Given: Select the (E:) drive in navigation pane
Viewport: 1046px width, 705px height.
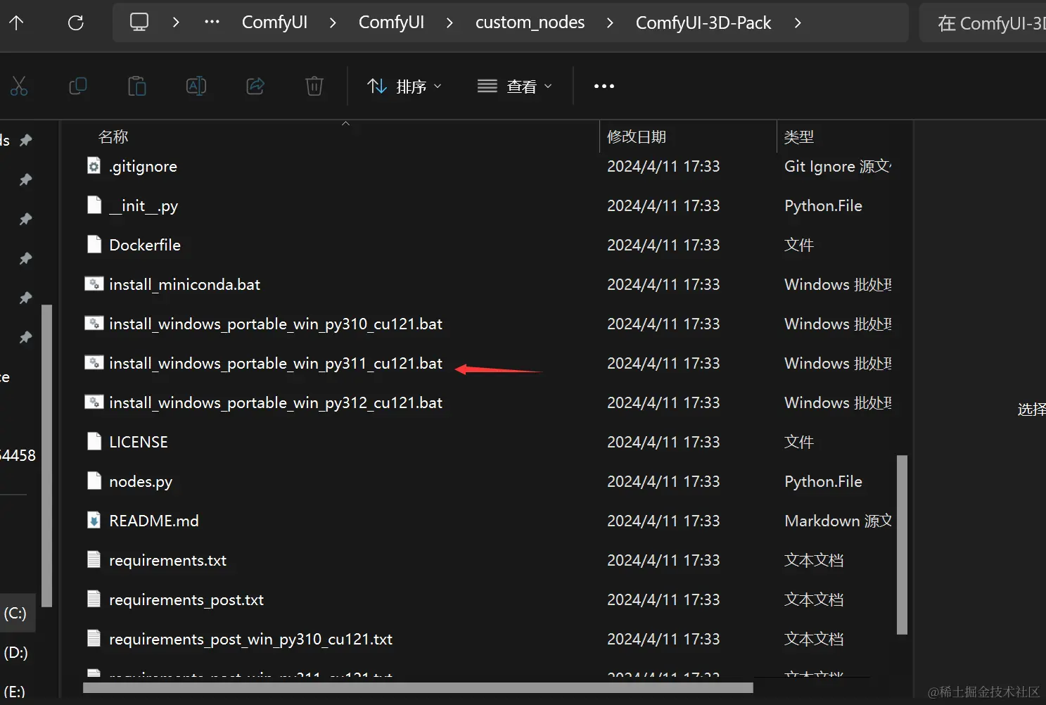Looking at the screenshot, I should [14, 691].
